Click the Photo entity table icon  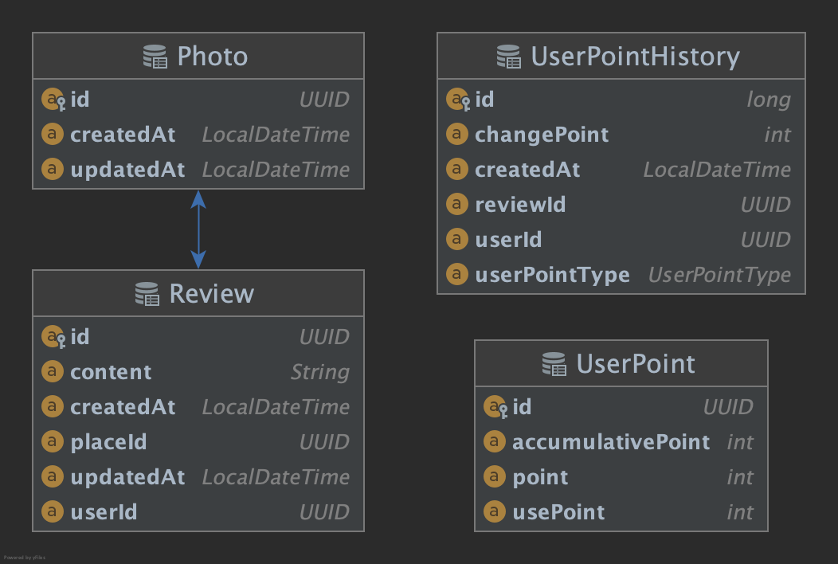pyautogui.click(x=155, y=57)
